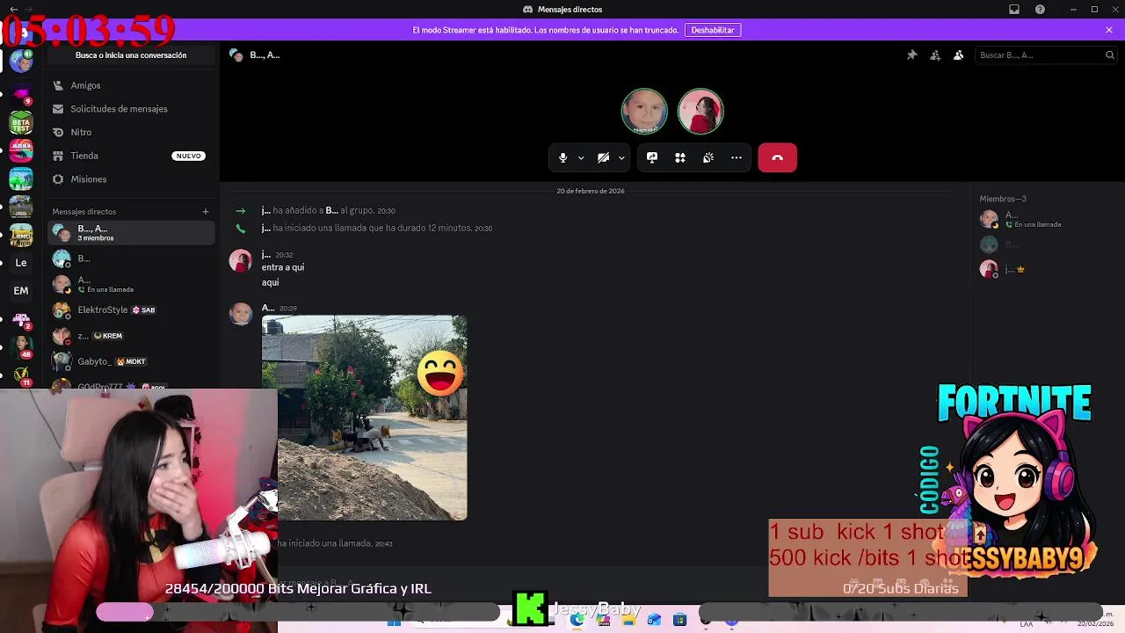This screenshot has width=1125, height=633.
Task: Start an activity from call controls
Action: tap(680, 158)
